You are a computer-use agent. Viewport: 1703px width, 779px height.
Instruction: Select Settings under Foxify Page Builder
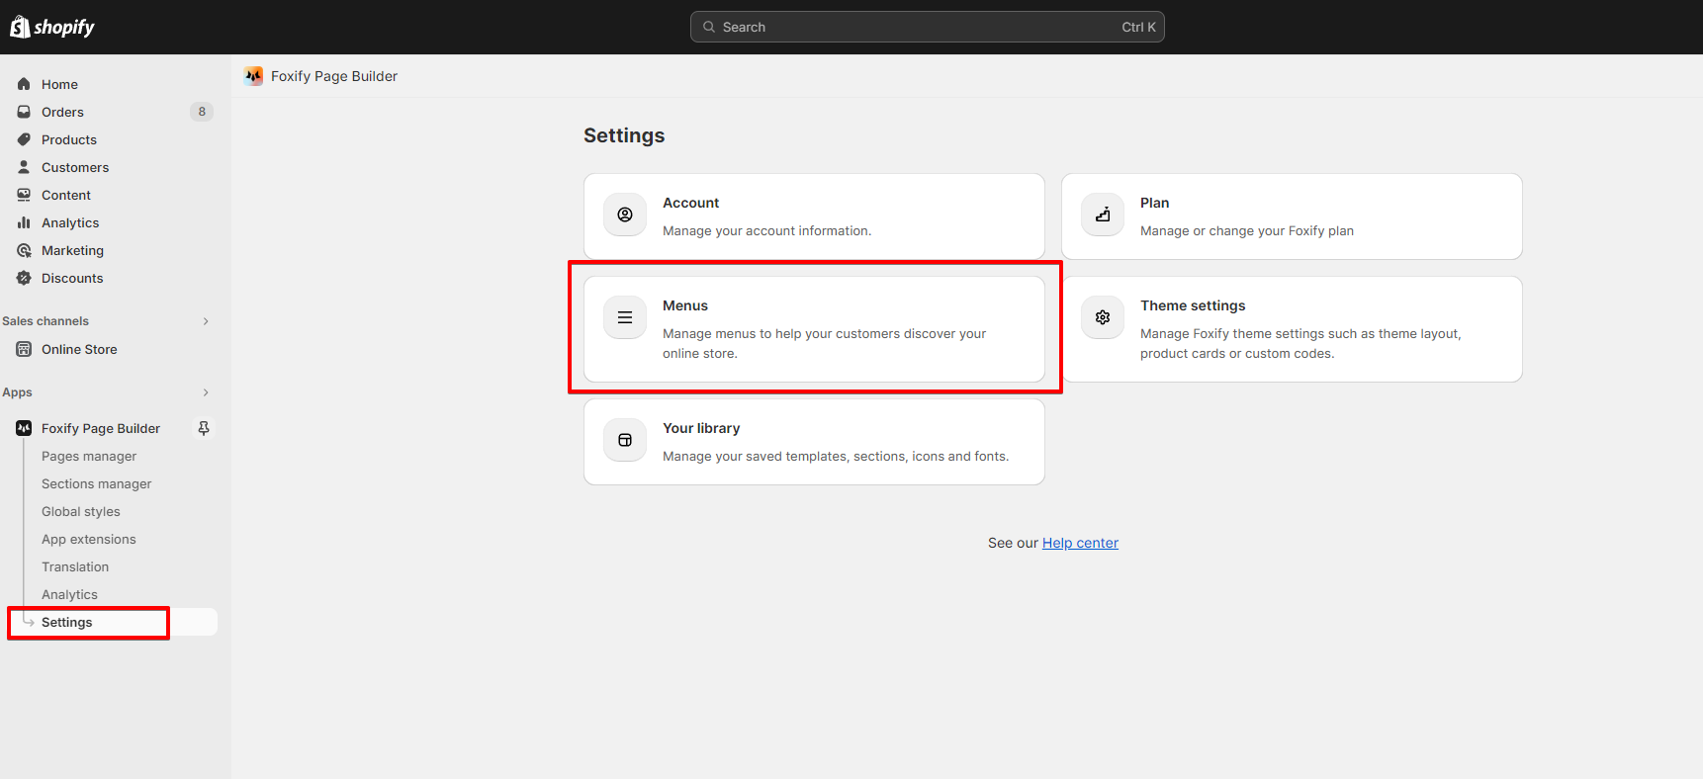pyautogui.click(x=67, y=622)
